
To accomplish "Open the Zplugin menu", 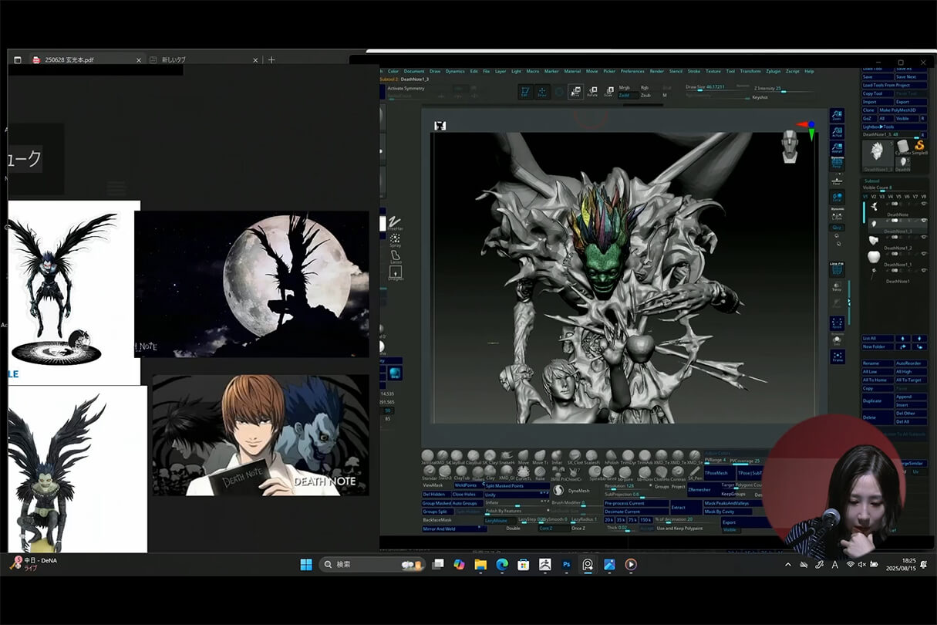I will [x=772, y=71].
